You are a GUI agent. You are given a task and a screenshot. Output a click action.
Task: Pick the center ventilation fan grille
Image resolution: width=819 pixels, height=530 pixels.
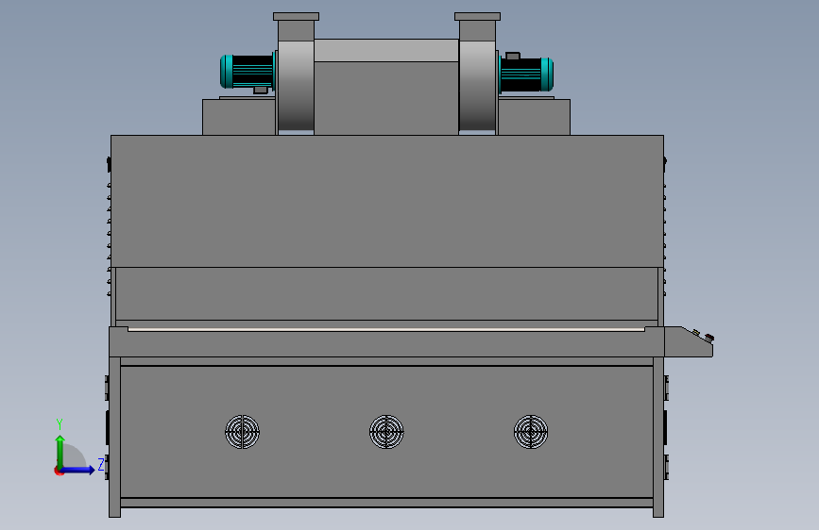[386, 432]
